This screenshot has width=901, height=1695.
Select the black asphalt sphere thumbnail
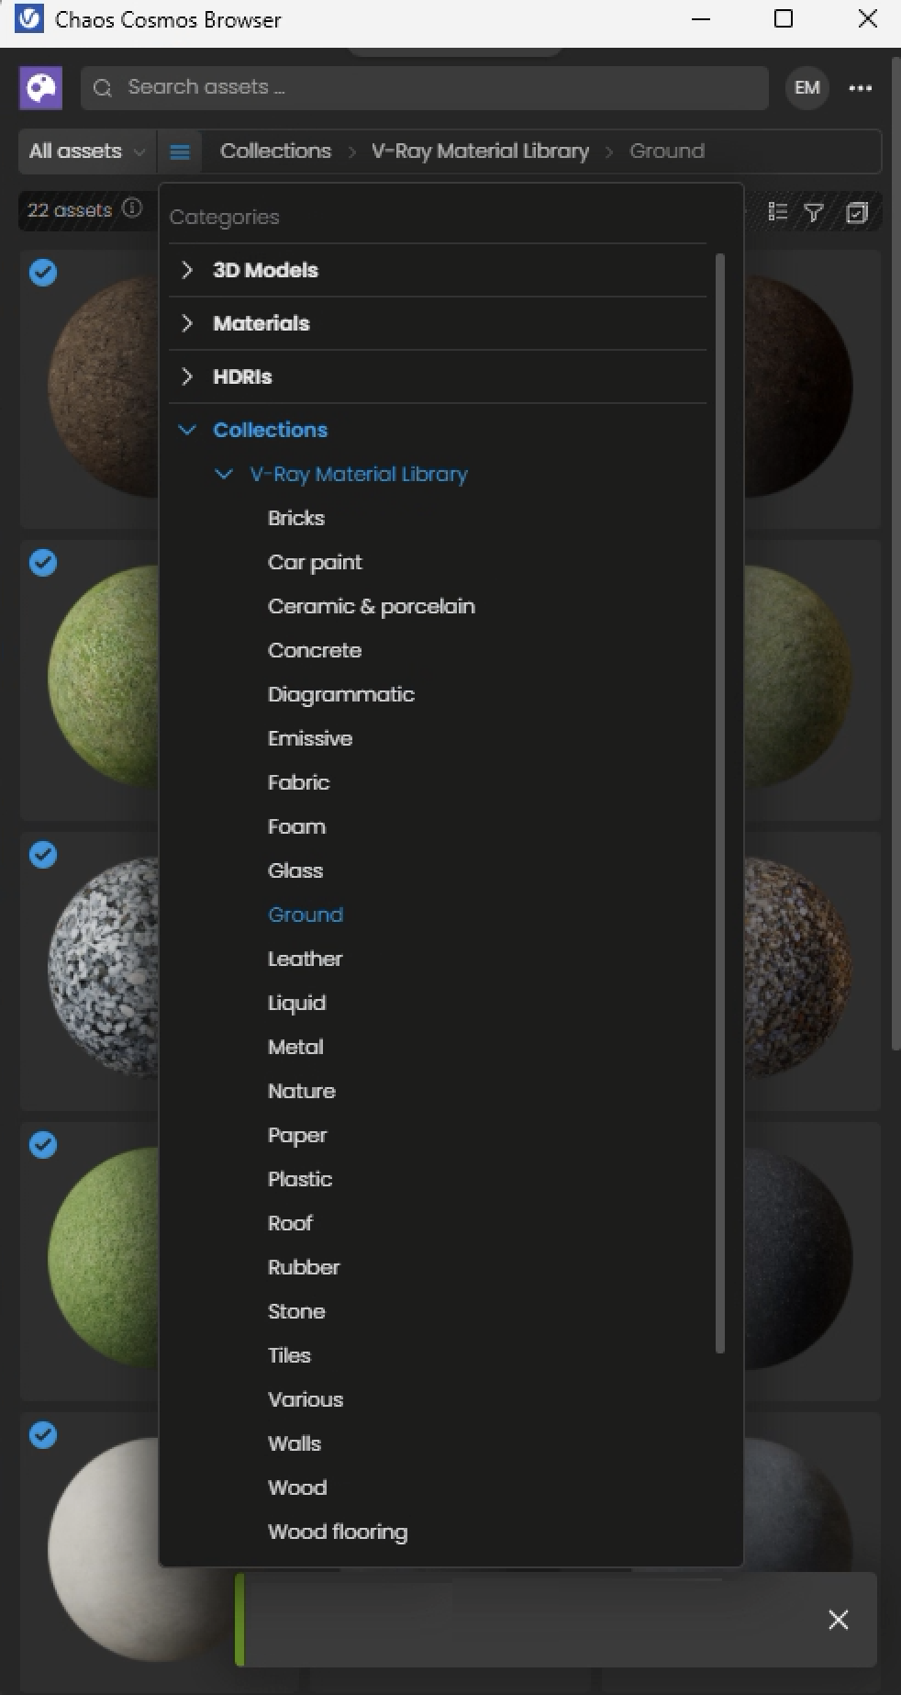(798, 1258)
